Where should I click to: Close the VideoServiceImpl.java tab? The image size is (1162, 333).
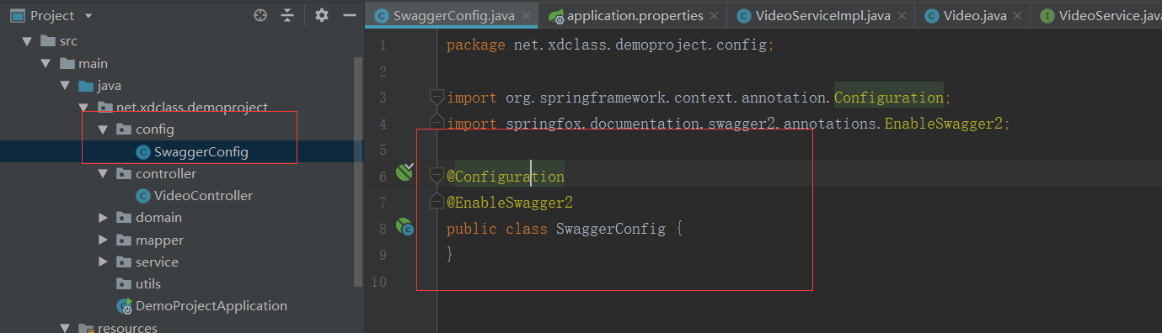[x=902, y=16]
